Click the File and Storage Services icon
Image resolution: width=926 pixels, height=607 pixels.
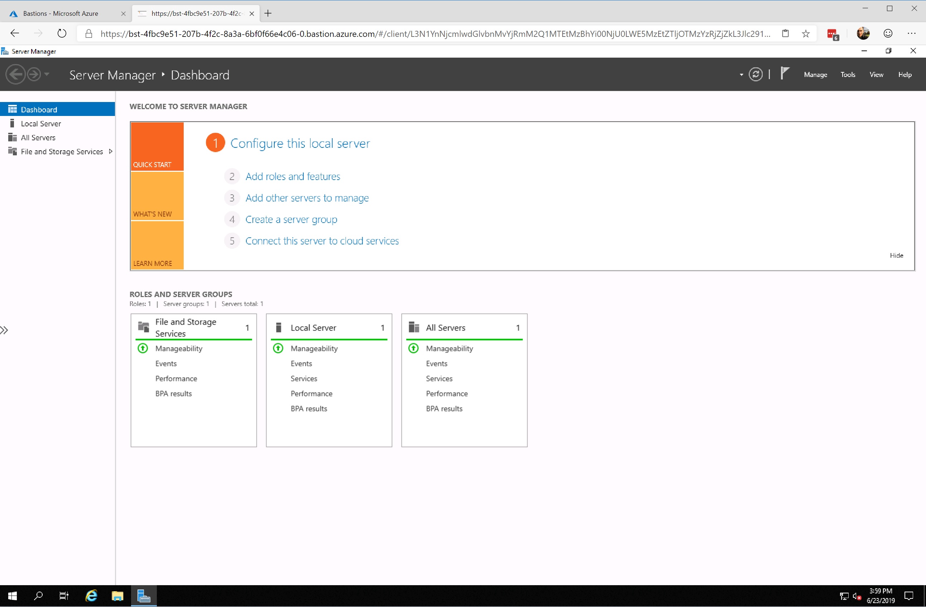(x=13, y=151)
